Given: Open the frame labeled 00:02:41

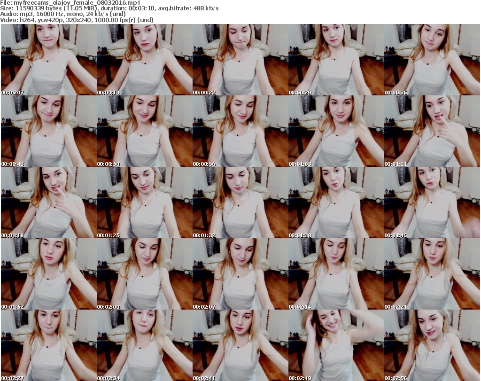Looking at the screenshot, I should [240, 345].
